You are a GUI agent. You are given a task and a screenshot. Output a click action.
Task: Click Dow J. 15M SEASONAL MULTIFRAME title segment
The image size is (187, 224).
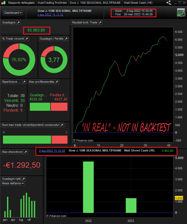95,3
